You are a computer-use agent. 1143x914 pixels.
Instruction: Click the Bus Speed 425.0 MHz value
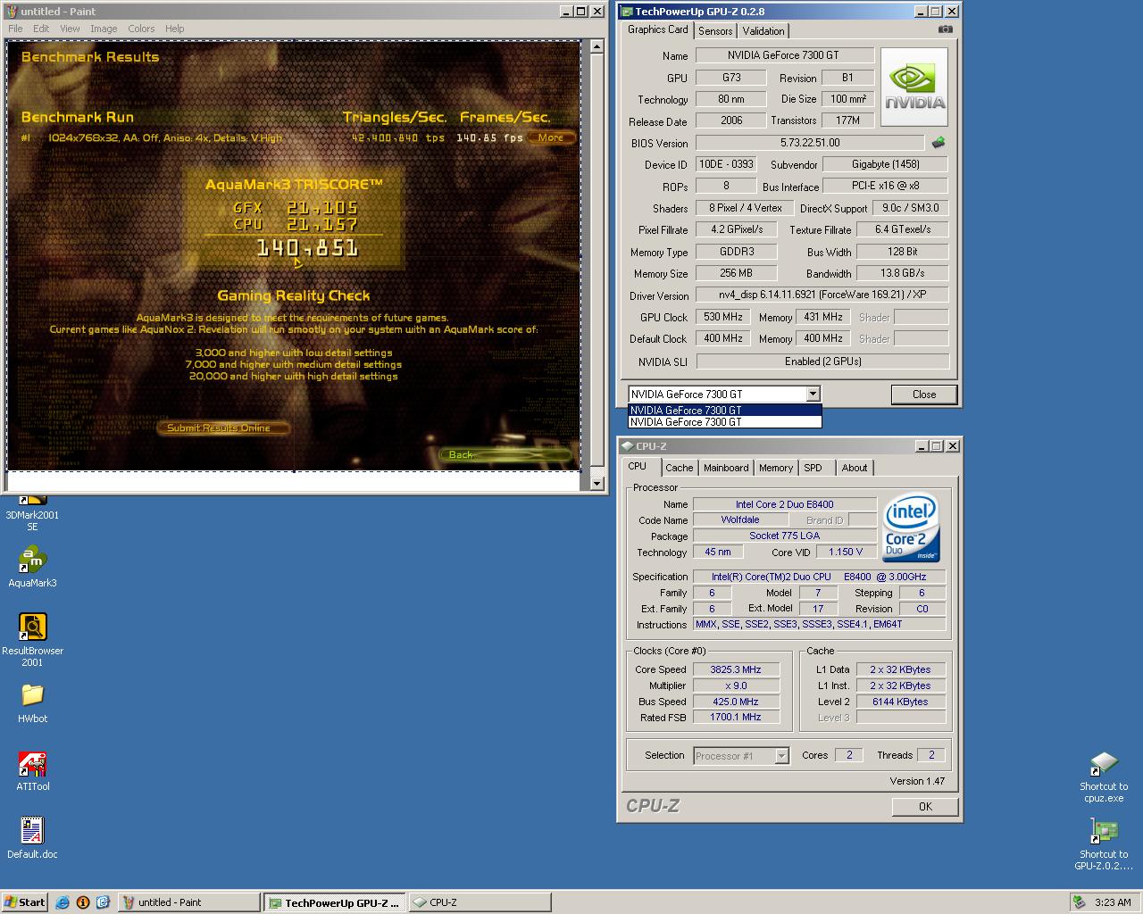pyautogui.click(x=736, y=702)
